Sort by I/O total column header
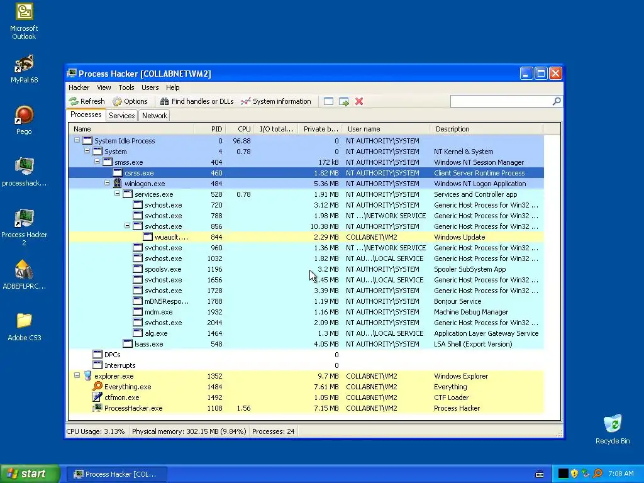Screen dimensions: 644x483 click(276, 129)
